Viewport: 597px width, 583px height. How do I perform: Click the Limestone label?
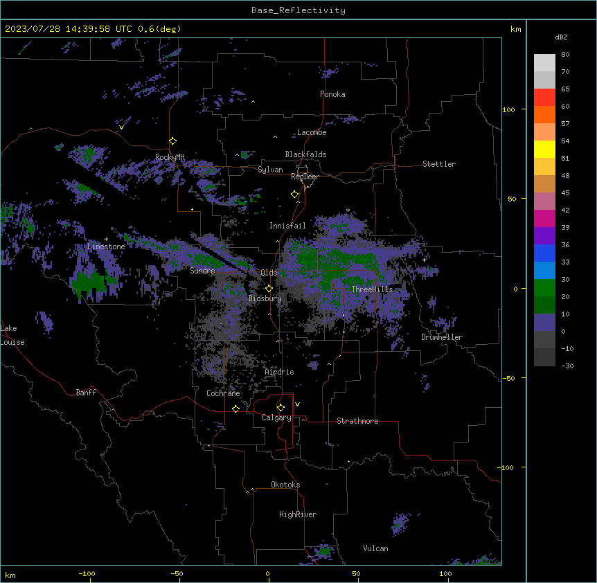click(106, 246)
